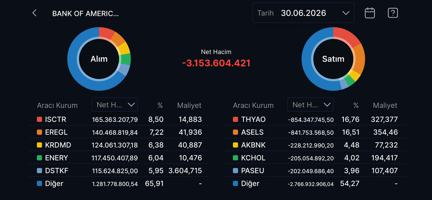The width and height of the screenshot is (432, 200).
Task: Expand the Tarih date dropdown
Action: click(x=303, y=13)
